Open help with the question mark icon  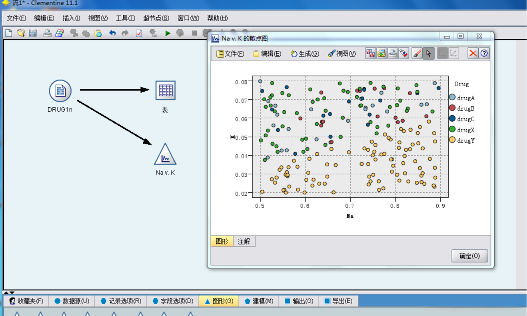(484, 53)
